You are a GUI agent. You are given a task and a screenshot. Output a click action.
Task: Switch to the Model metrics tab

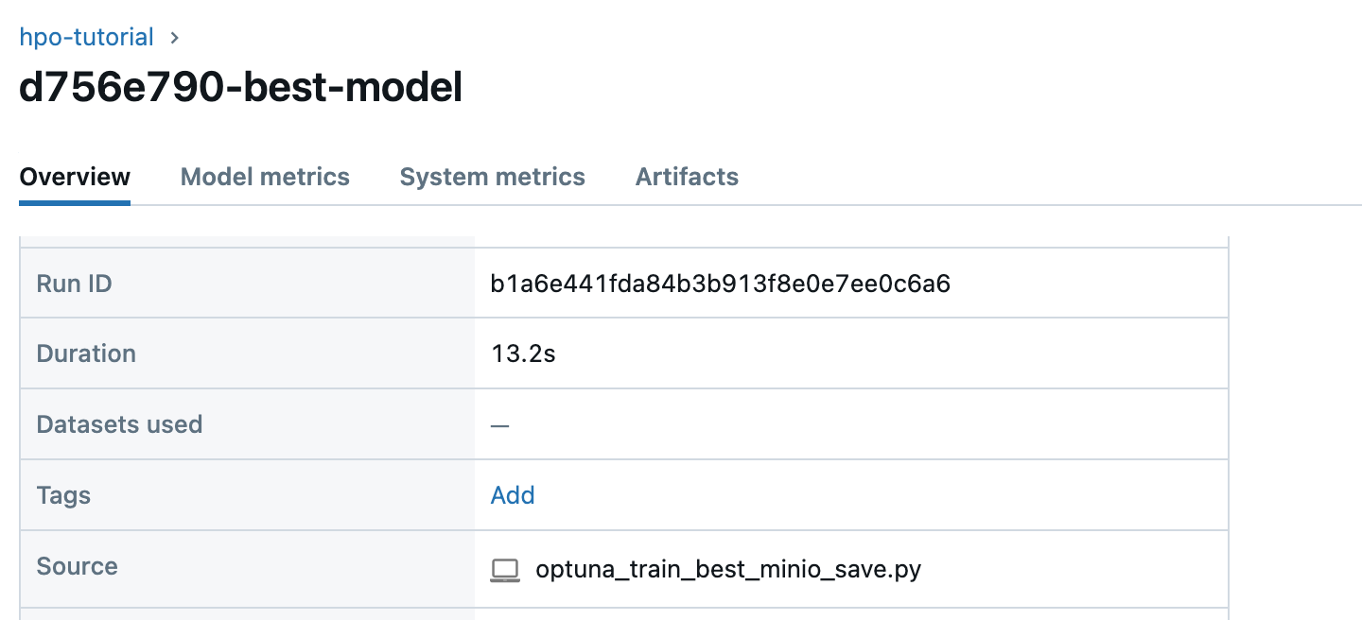265,177
